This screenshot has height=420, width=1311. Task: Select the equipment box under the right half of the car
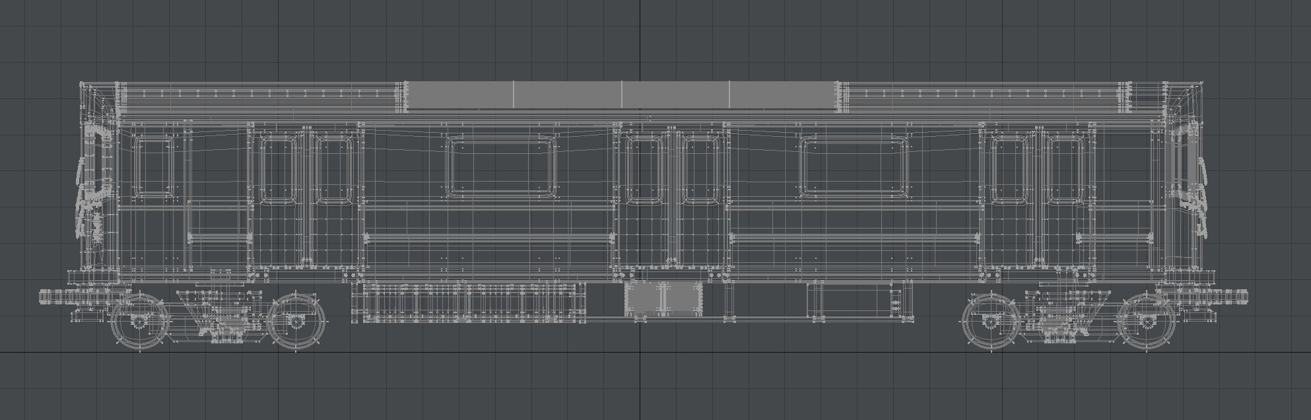[x=859, y=300]
